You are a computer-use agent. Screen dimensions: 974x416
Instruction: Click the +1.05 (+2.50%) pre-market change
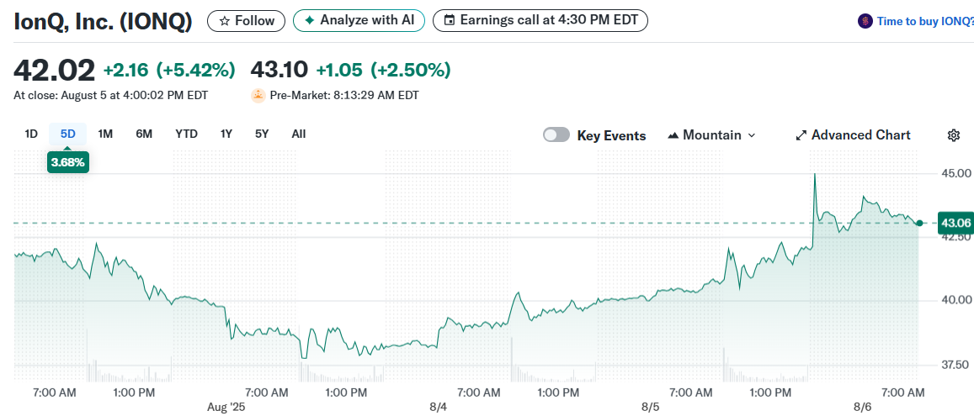pos(383,70)
